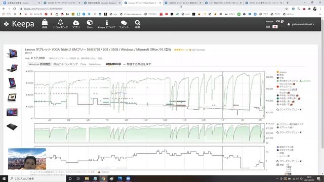Switch to the Amazon 価格履歴 tab
The height and width of the screenshot is (182, 324).
(39, 64)
